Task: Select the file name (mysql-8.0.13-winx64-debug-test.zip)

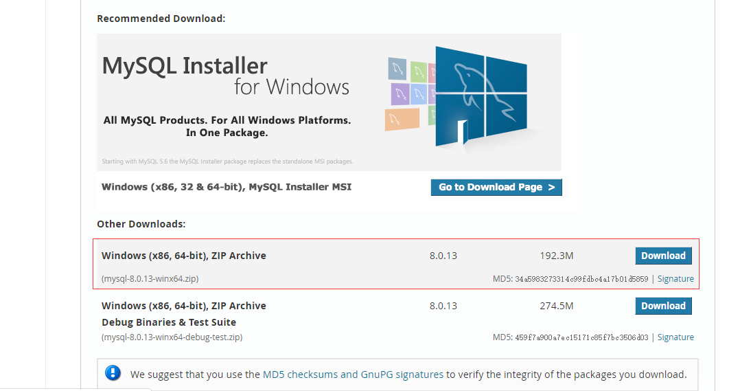Action: click(x=172, y=337)
